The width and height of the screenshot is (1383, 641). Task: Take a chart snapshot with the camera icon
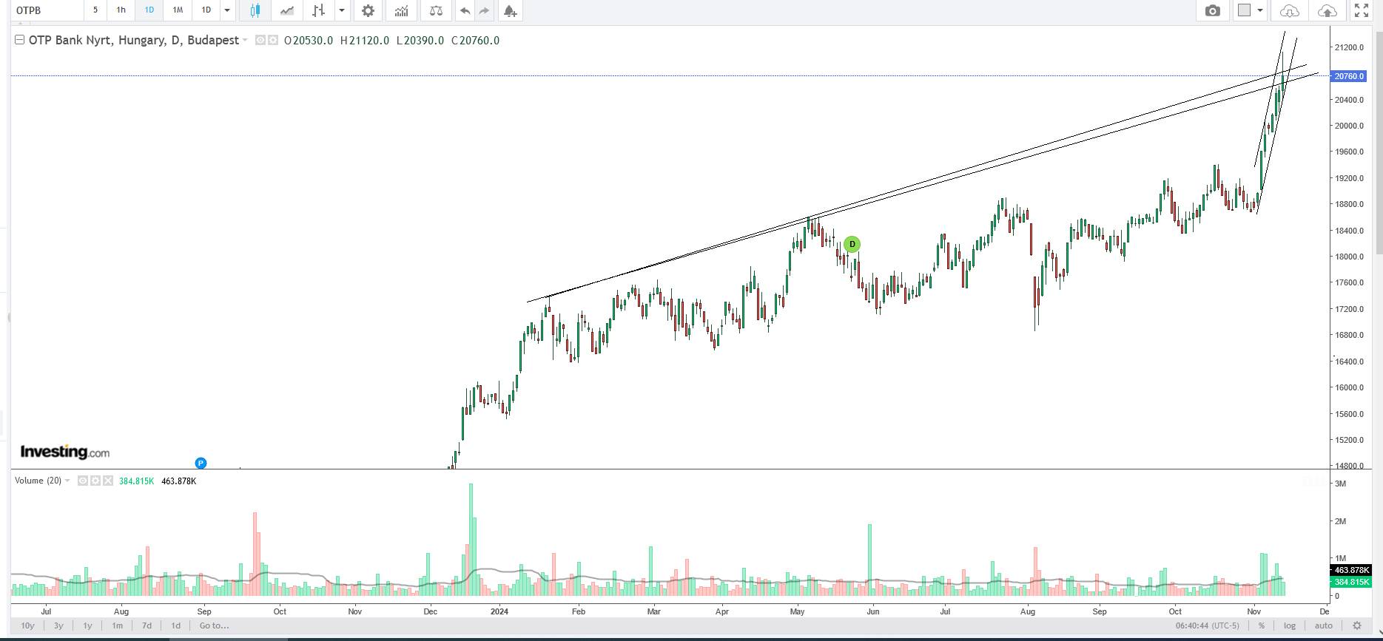tap(1212, 10)
